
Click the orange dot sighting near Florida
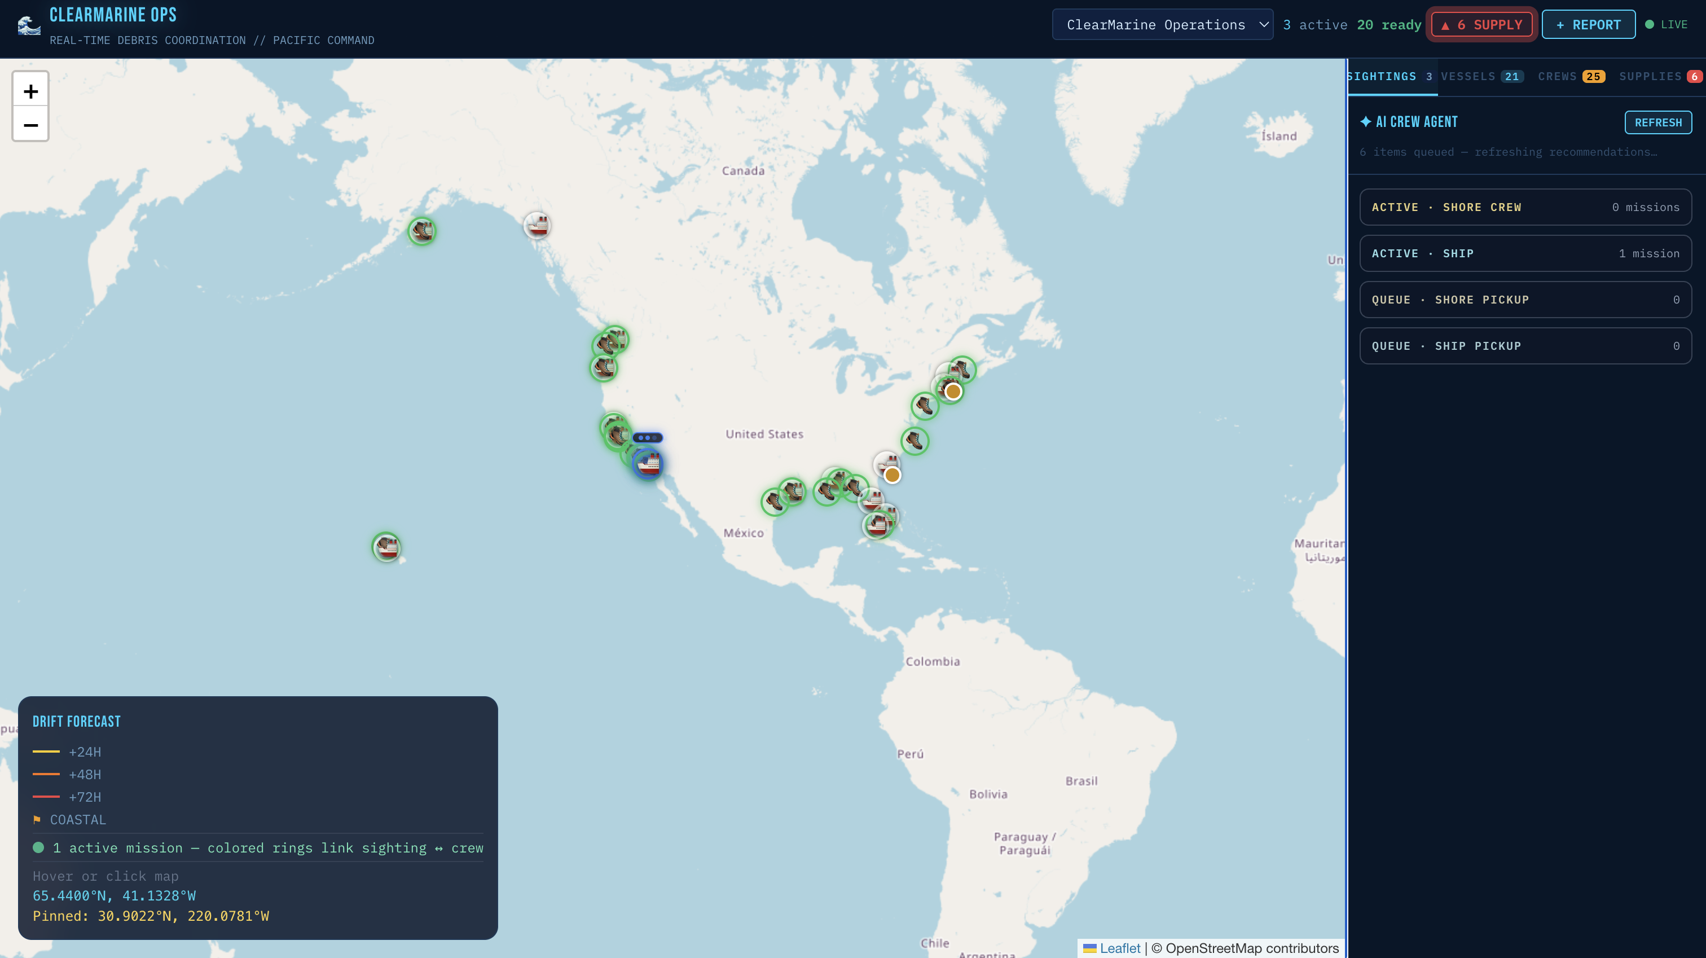[x=892, y=475]
